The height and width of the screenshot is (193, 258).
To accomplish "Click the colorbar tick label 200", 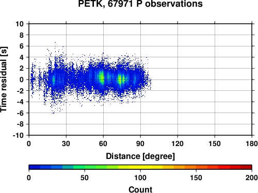I will (x=252, y=178).
